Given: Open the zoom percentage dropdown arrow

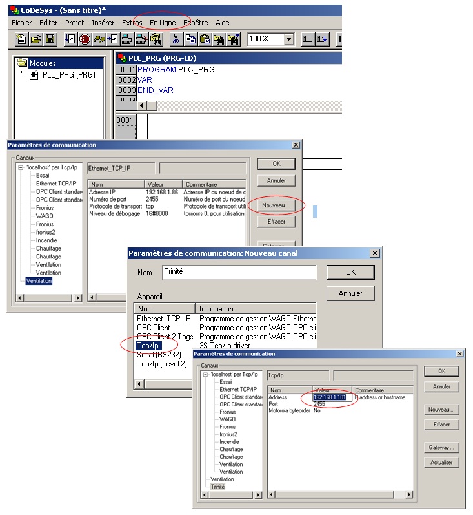Looking at the screenshot, I should [x=288, y=39].
